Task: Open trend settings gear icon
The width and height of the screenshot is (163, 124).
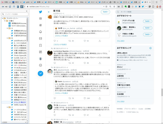Action: click(151, 48)
